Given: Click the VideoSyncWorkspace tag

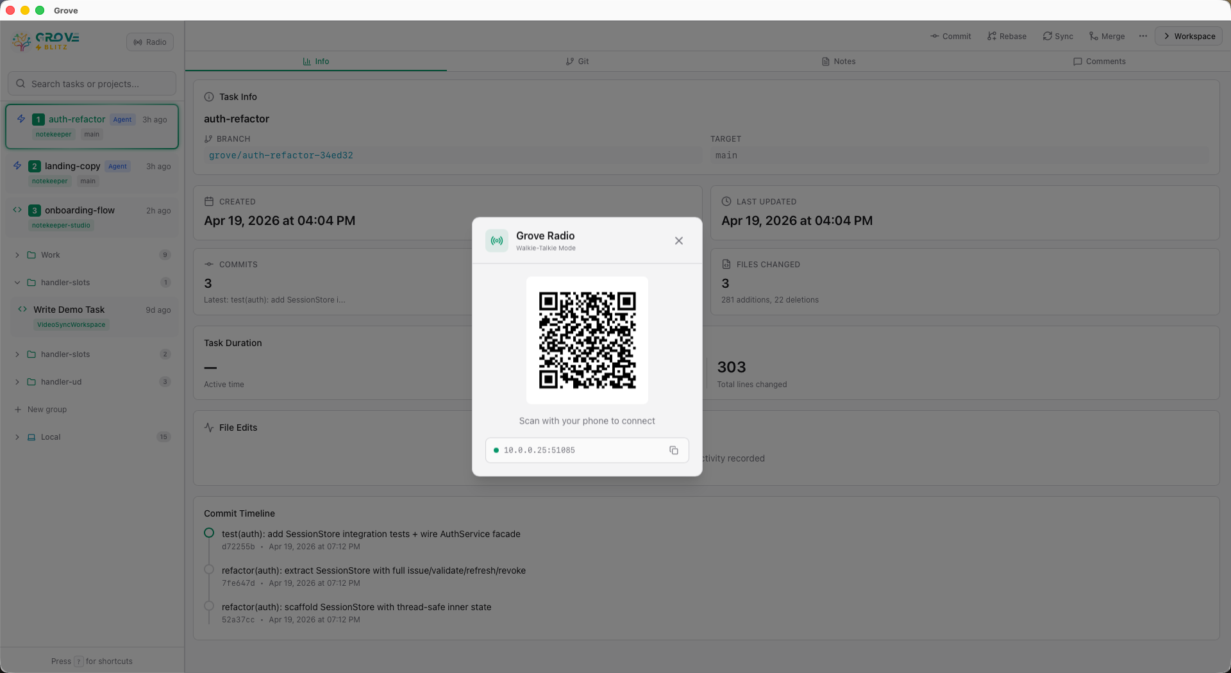Looking at the screenshot, I should coord(71,325).
